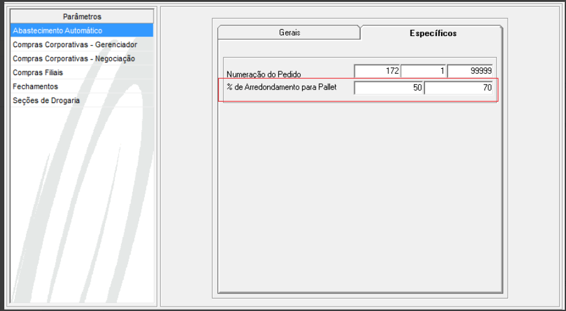Switch to the Gerais tab
This screenshot has width=566, height=311.
[x=289, y=32]
